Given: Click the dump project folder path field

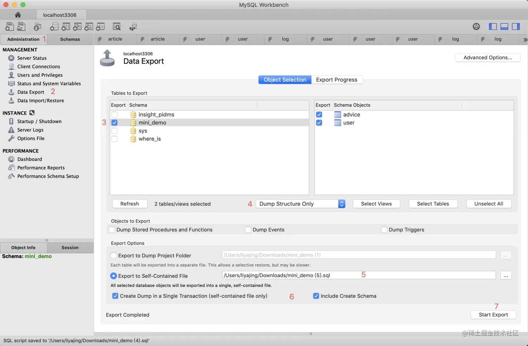Looking at the screenshot, I should [x=359, y=255].
